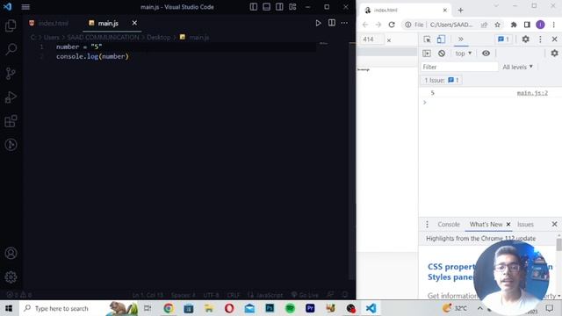Click the console Filter field
Screen dimensions: 562x316
click(x=459, y=67)
